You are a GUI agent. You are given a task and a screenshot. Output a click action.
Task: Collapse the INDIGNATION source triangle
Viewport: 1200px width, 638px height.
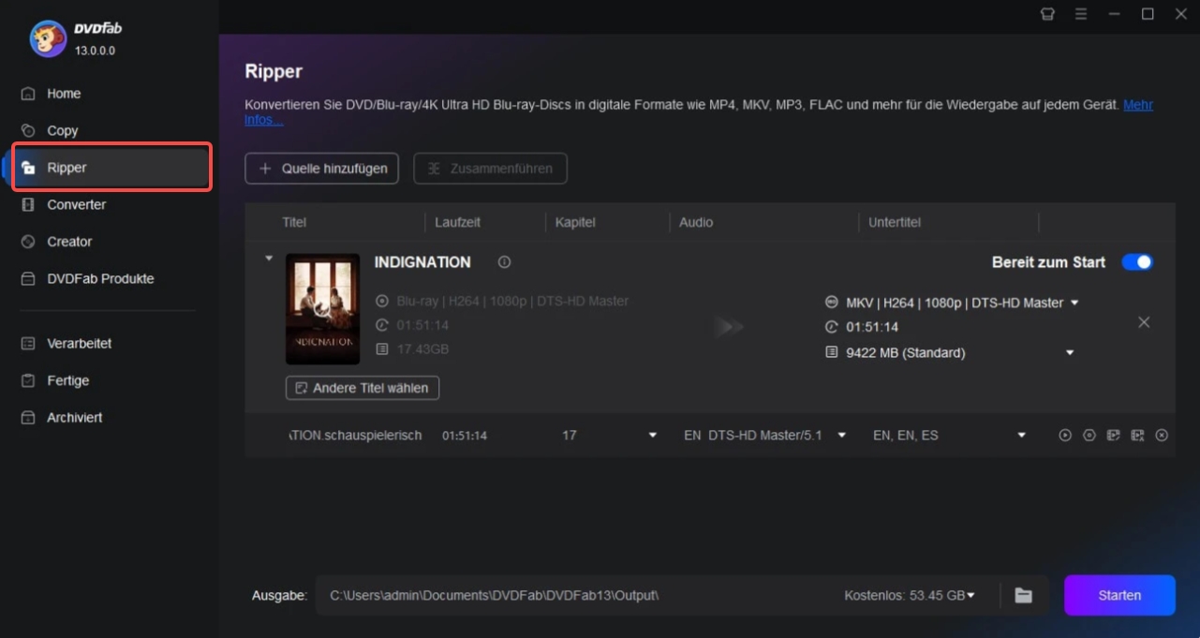click(269, 259)
